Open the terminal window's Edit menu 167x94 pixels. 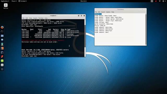27,18
